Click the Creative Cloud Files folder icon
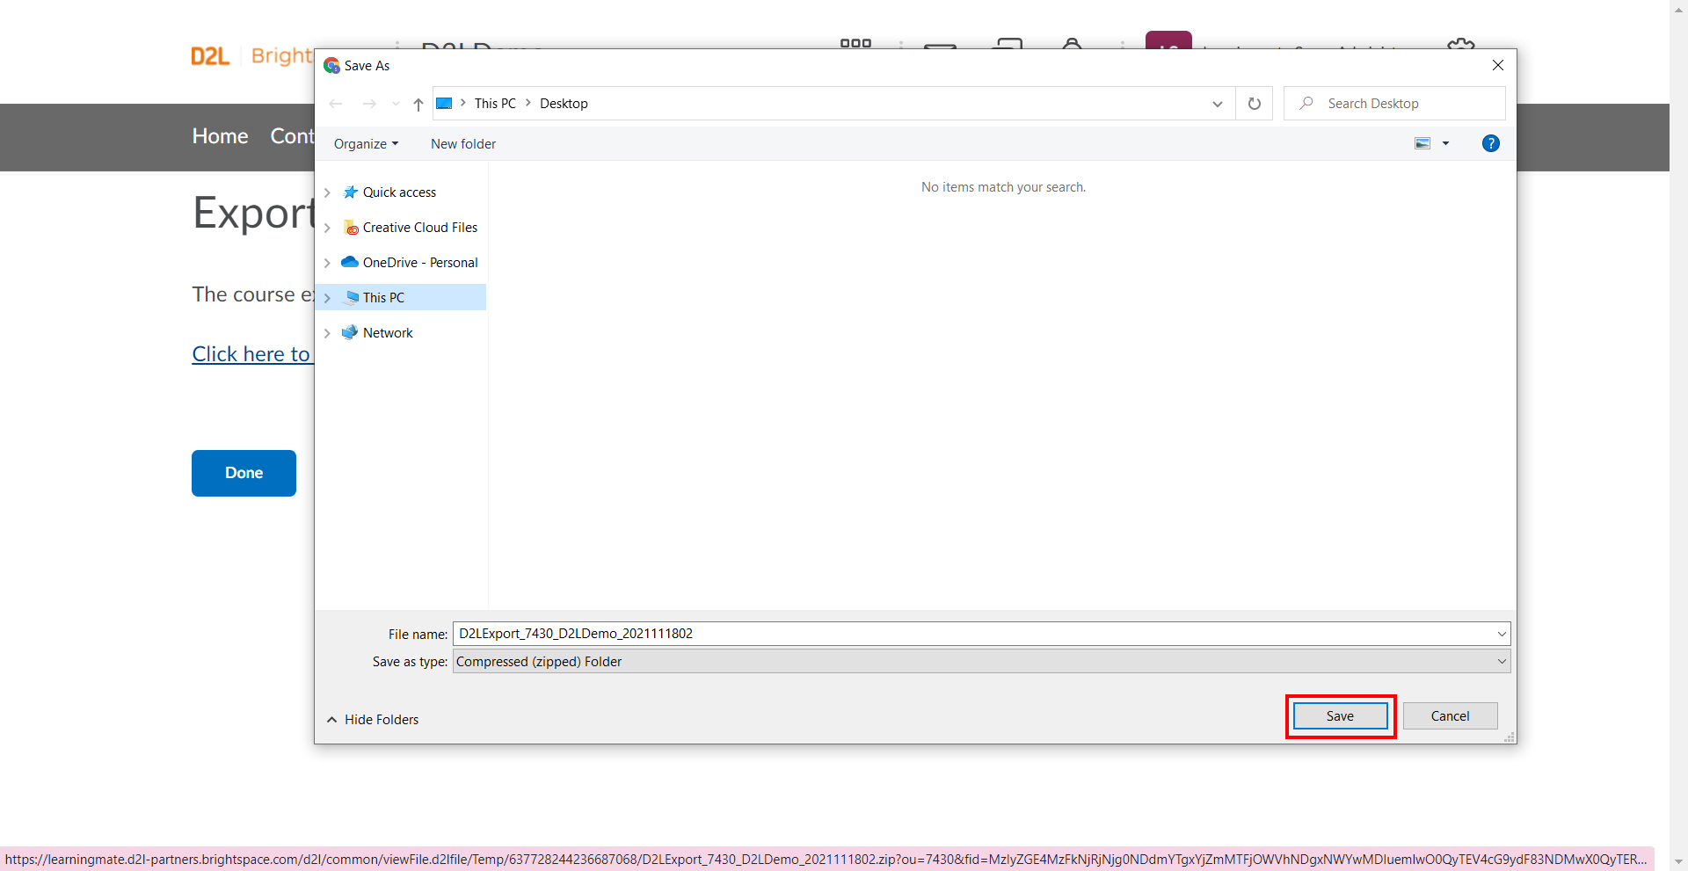Screen dimensions: 1688x871 pyautogui.click(x=351, y=228)
